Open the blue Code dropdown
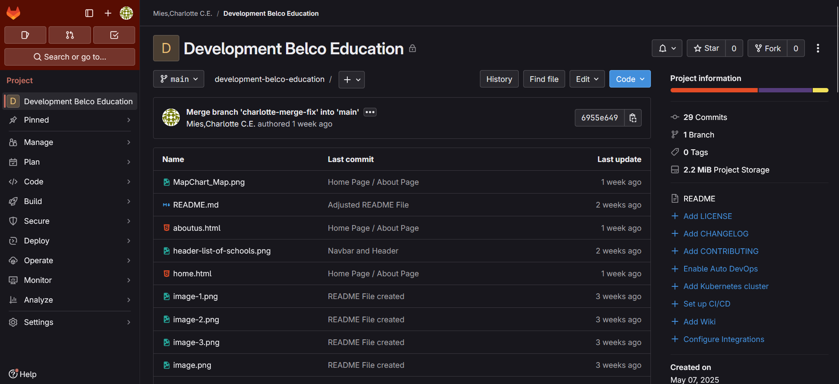839x384 pixels. (x=629, y=79)
